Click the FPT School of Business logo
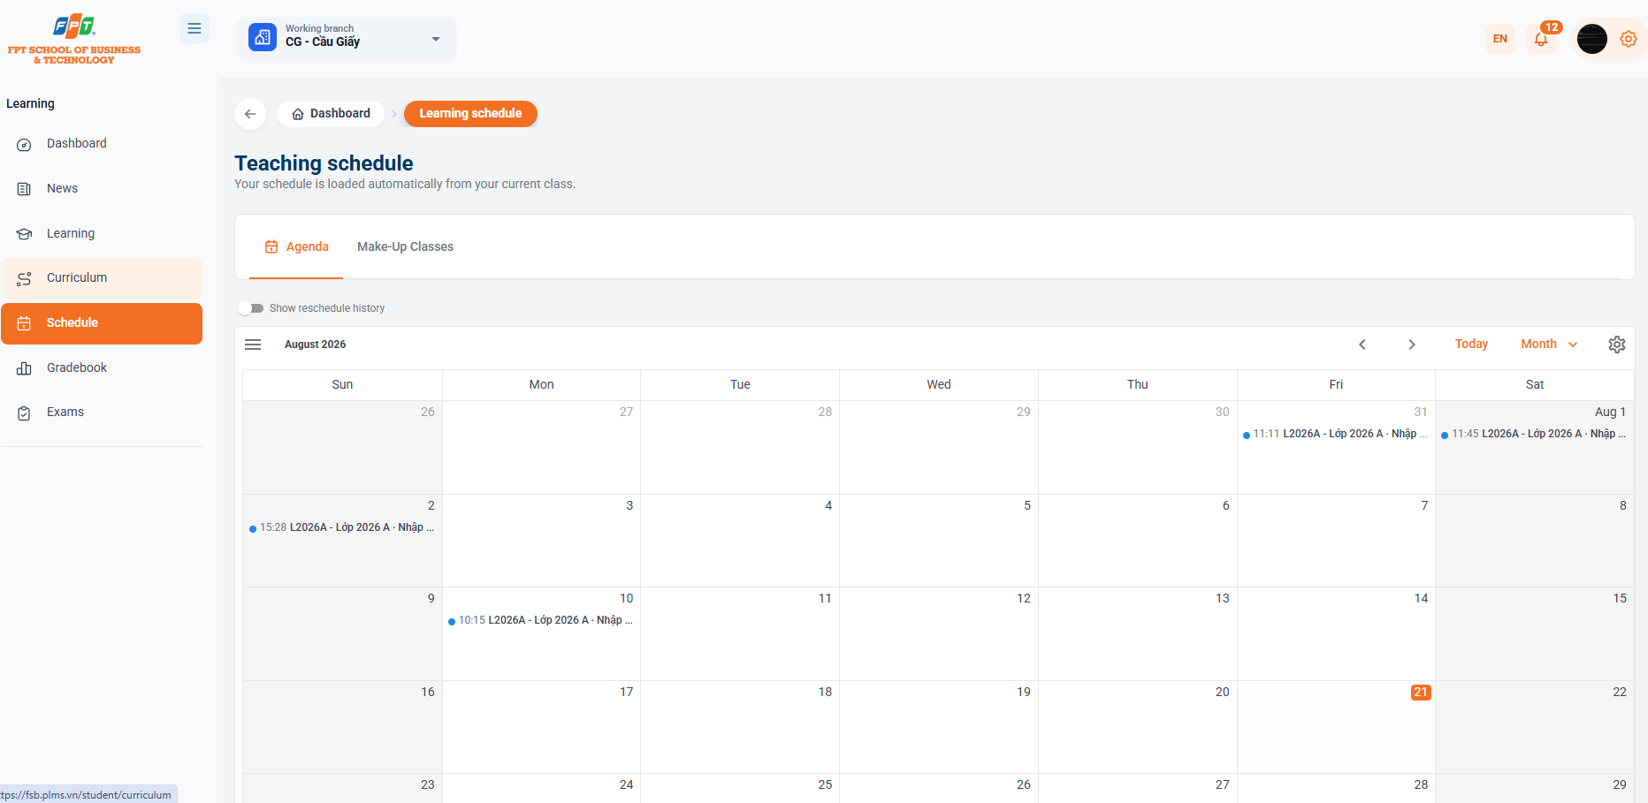This screenshot has width=1648, height=803. pos(74,40)
